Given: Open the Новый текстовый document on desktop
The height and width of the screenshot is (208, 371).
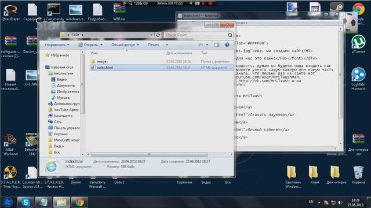Looking at the screenshot, I should (10, 80).
